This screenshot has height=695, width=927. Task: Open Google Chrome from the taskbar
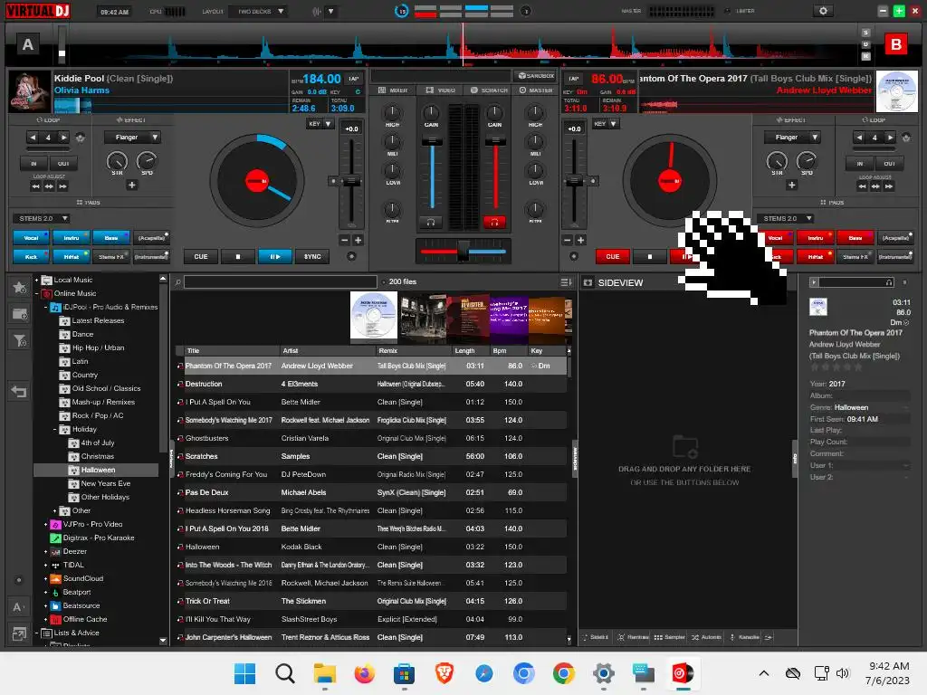563,673
